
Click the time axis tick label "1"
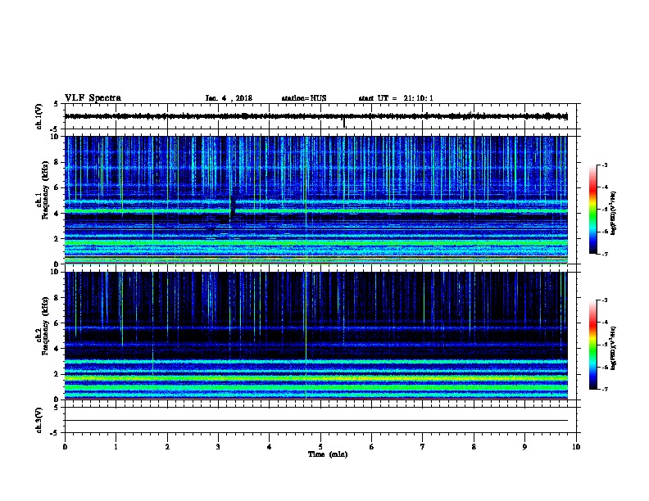116,447
